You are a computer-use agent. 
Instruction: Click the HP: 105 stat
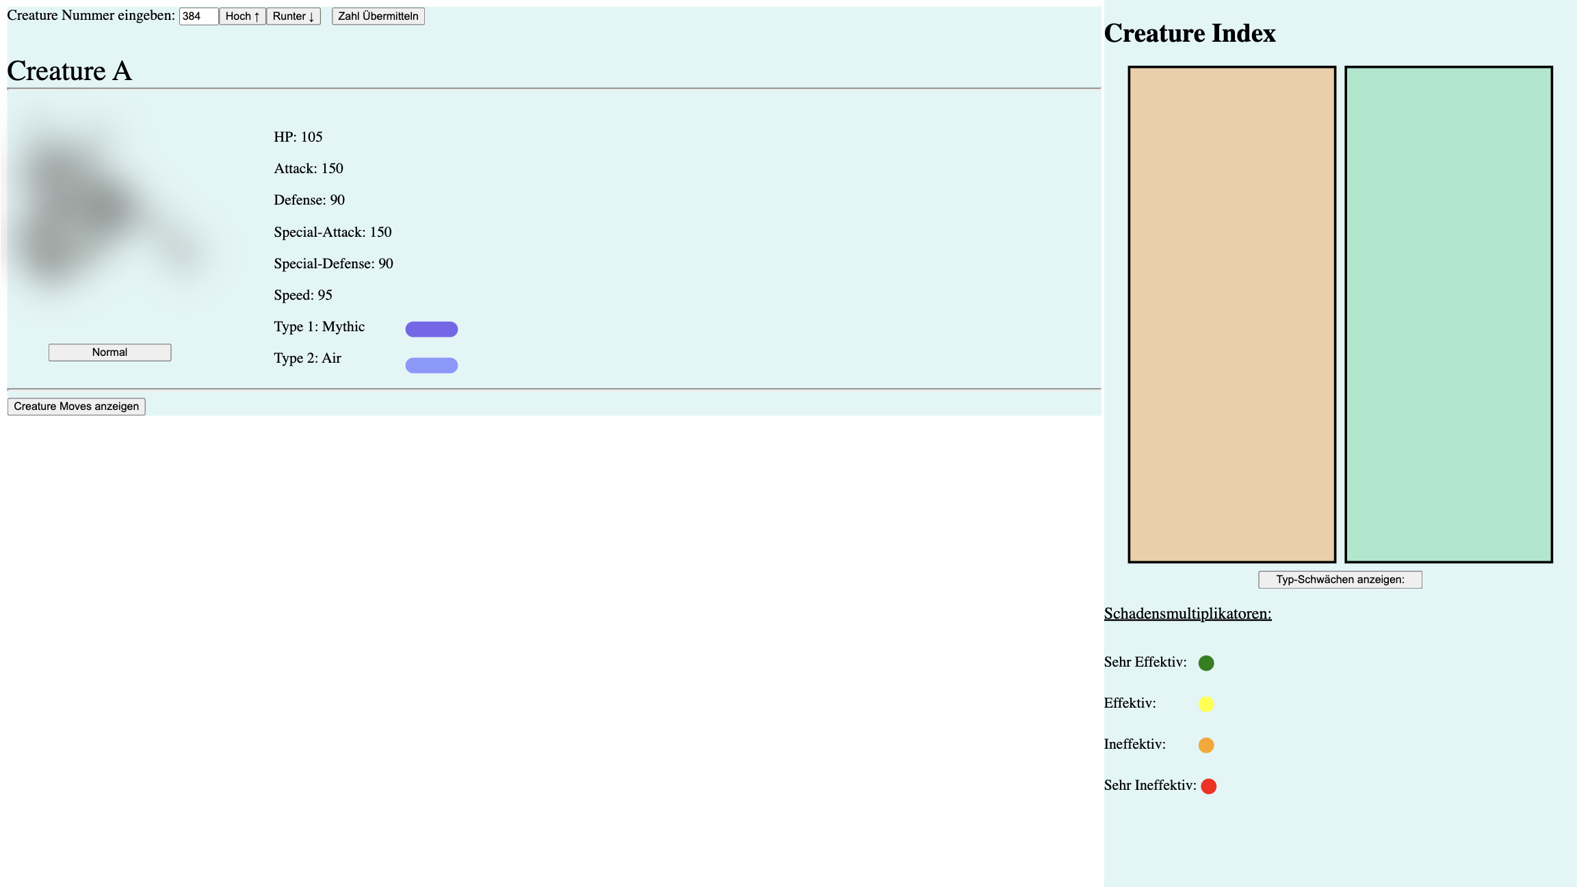(298, 137)
